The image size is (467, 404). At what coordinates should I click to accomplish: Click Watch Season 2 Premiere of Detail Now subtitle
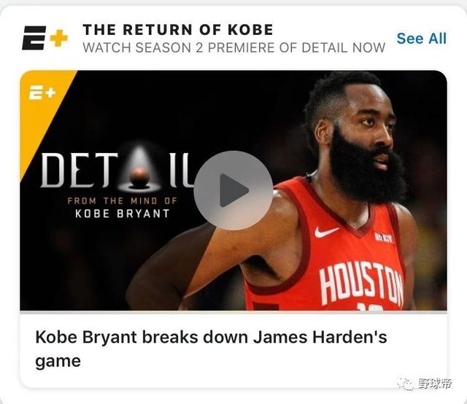[x=233, y=47]
